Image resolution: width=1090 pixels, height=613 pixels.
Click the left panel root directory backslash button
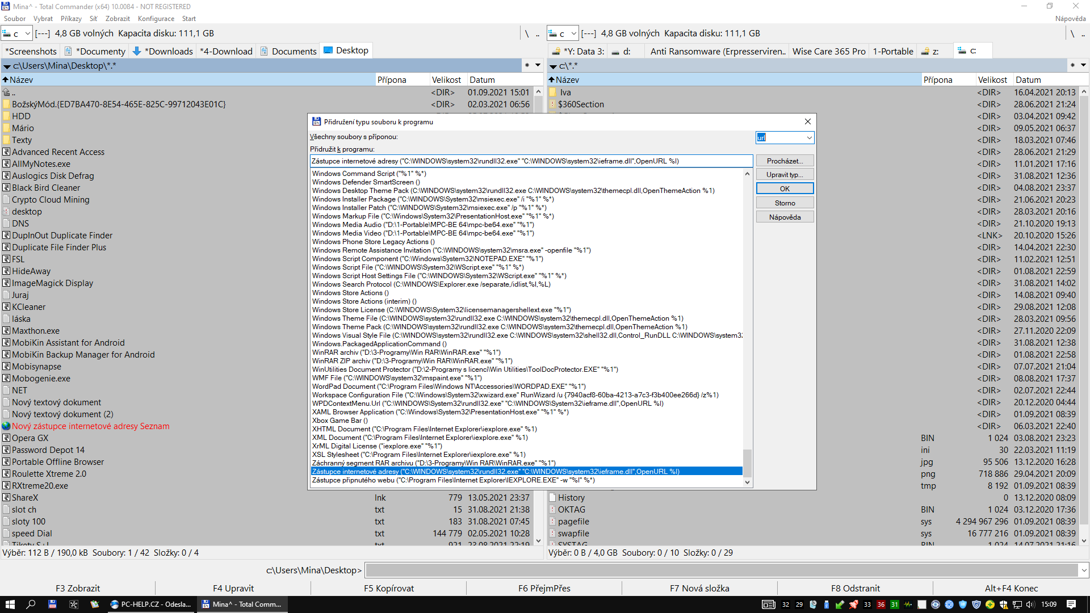pyautogui.click(x=527, y=33)
